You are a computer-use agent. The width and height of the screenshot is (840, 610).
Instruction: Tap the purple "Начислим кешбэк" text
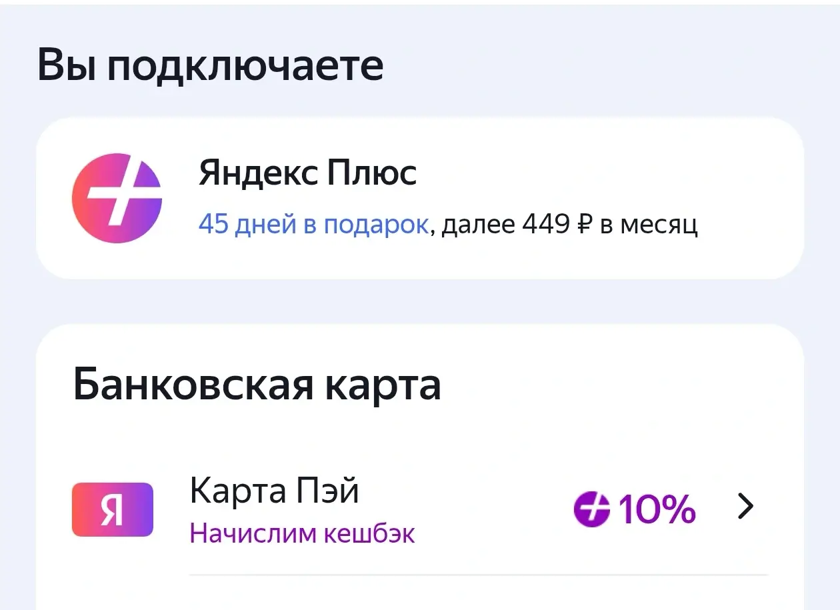click(x=302, y=533)
